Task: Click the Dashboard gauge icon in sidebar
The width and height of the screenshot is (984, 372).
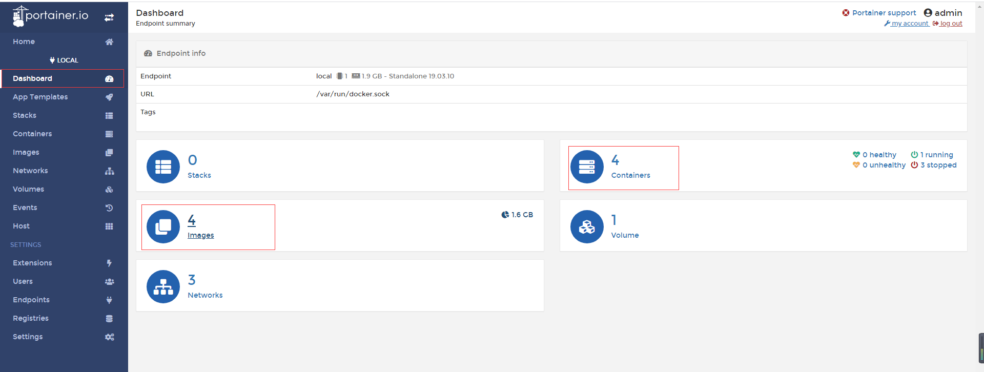Action: pyautogui.click(x=109, y=79)
